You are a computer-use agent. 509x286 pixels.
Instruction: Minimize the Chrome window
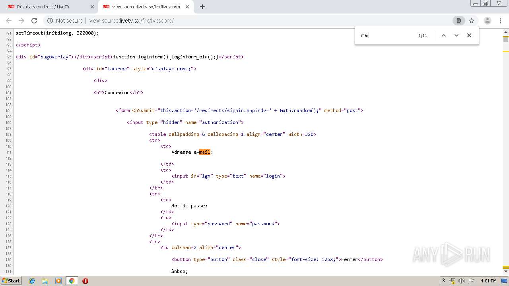(x=475, y=3)
